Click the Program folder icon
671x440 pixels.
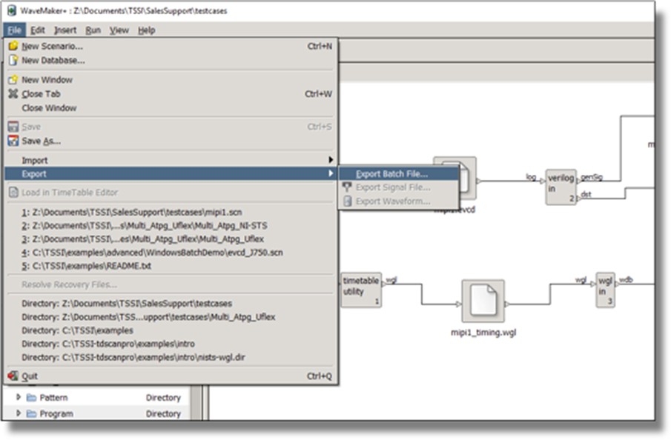[x=31, y=413]
